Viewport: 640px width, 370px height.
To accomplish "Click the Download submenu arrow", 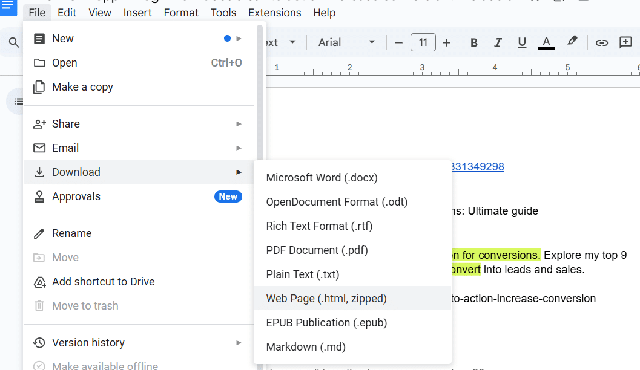I will click(x=239, y=172).
